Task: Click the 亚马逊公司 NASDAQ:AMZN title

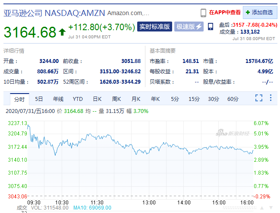Action: pos(54,13)
